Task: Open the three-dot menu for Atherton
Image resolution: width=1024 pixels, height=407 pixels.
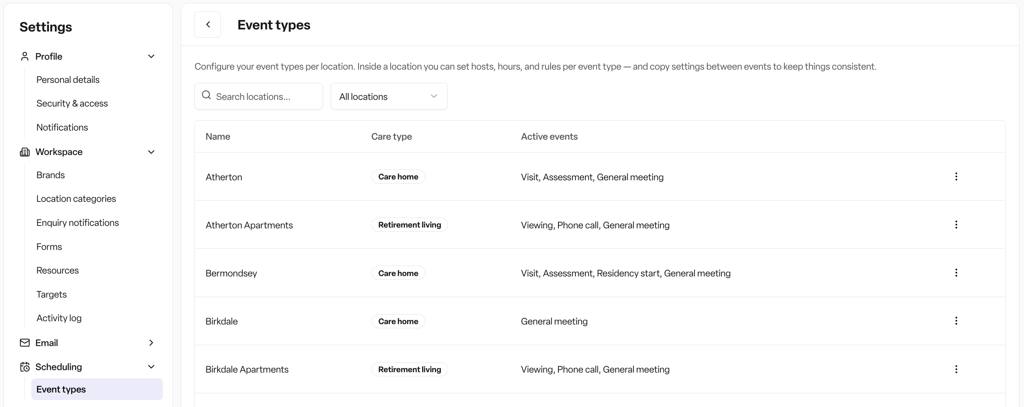Action: pos(956,177)
